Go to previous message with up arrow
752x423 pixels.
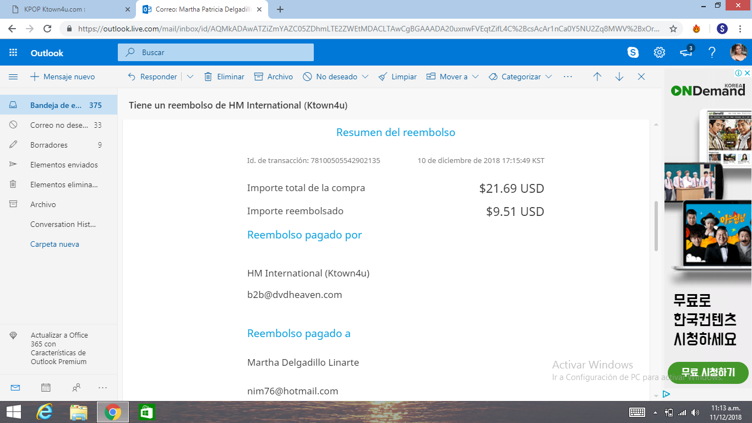[597, 77]
